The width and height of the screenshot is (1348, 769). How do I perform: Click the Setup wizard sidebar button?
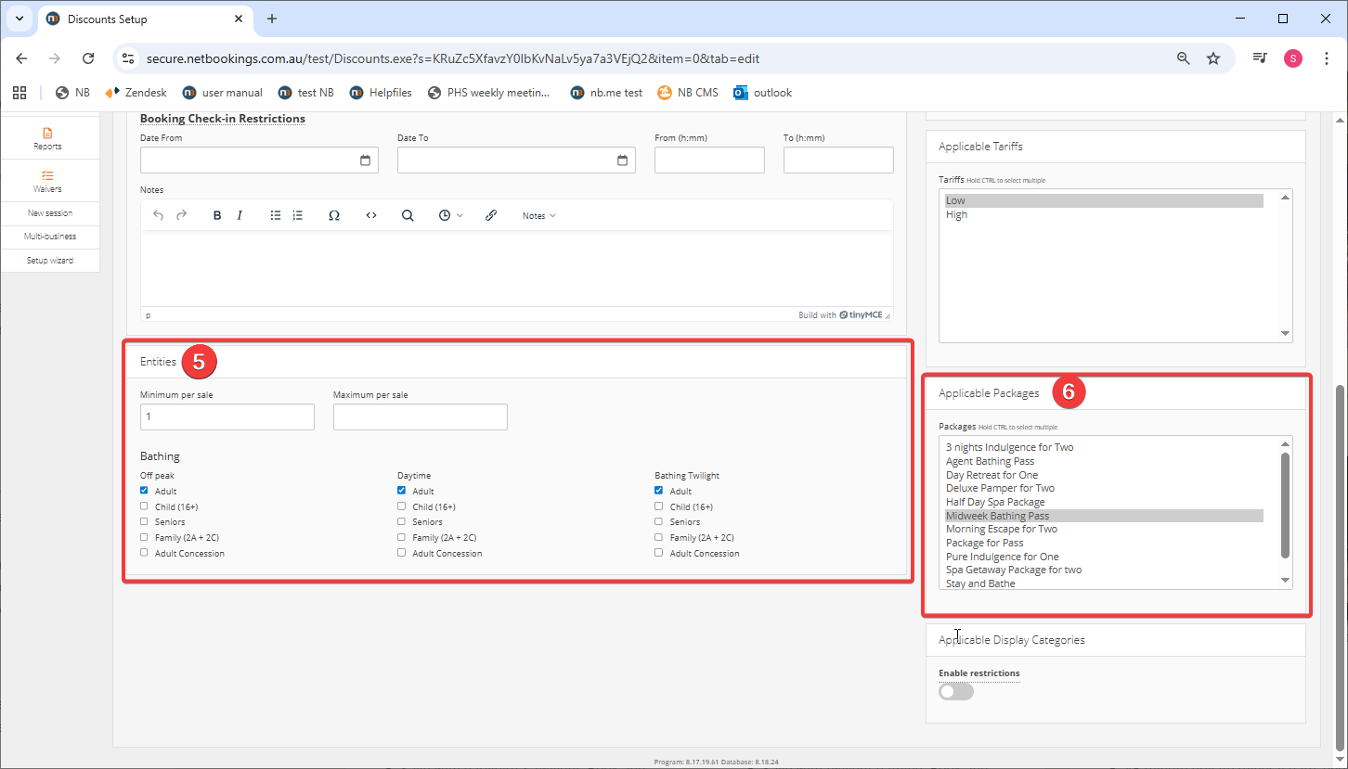pyautogui.click(x=50, y=261)
